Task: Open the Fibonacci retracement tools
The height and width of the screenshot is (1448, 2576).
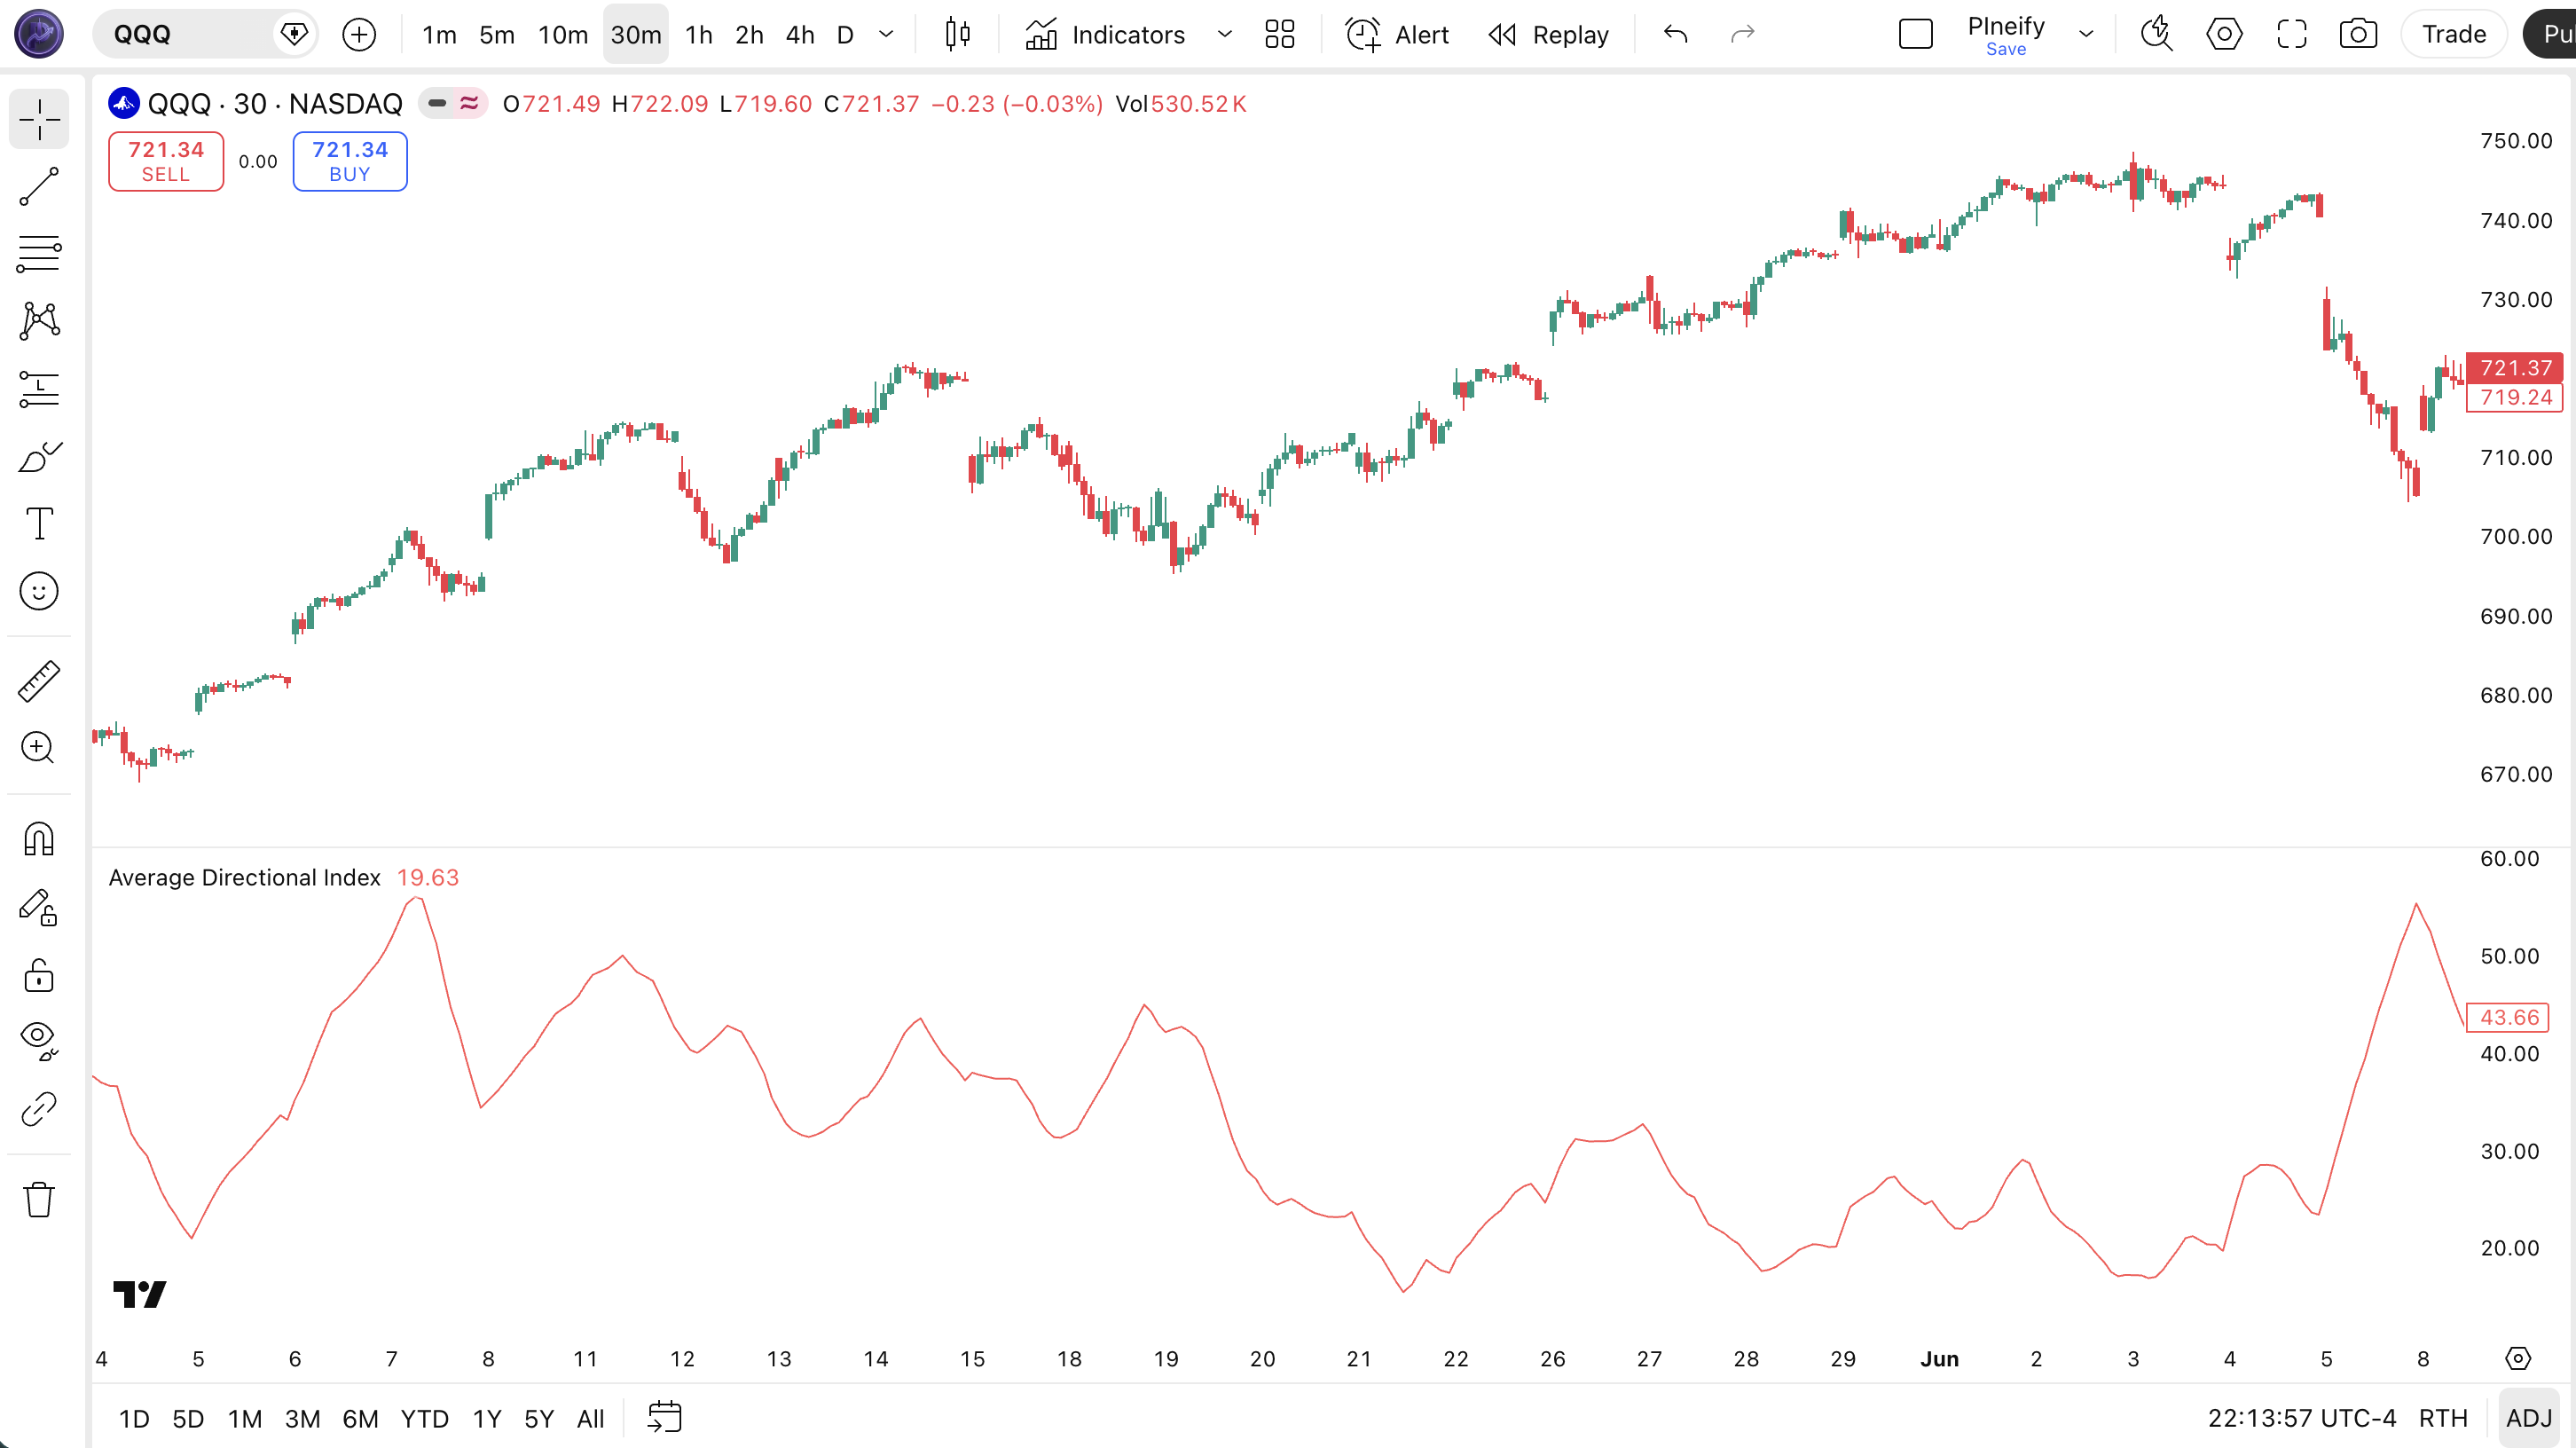Action: pyautogui.click(x=39, y=254)
